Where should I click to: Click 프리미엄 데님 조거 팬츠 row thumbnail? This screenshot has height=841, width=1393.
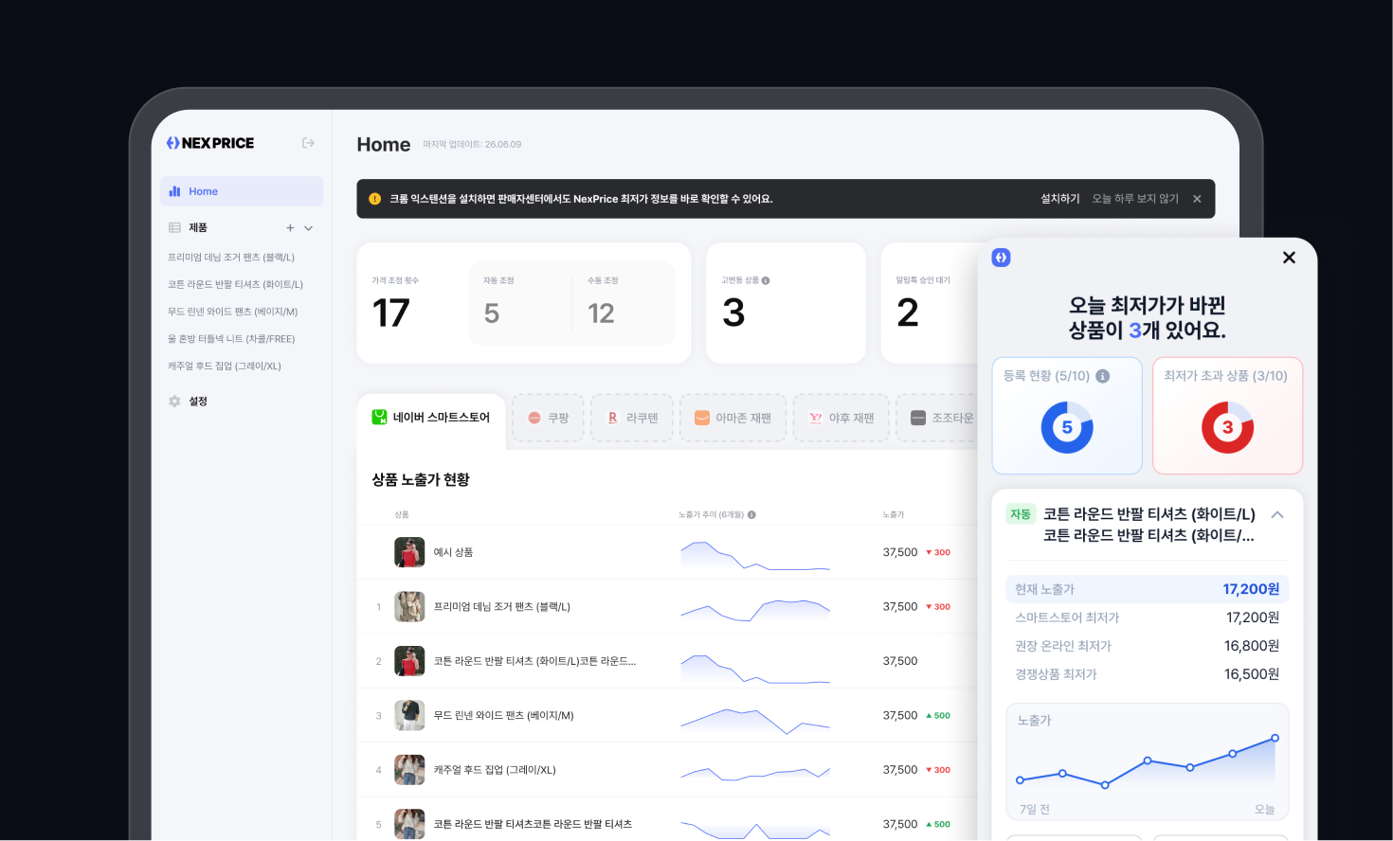[x=409, y=607]
